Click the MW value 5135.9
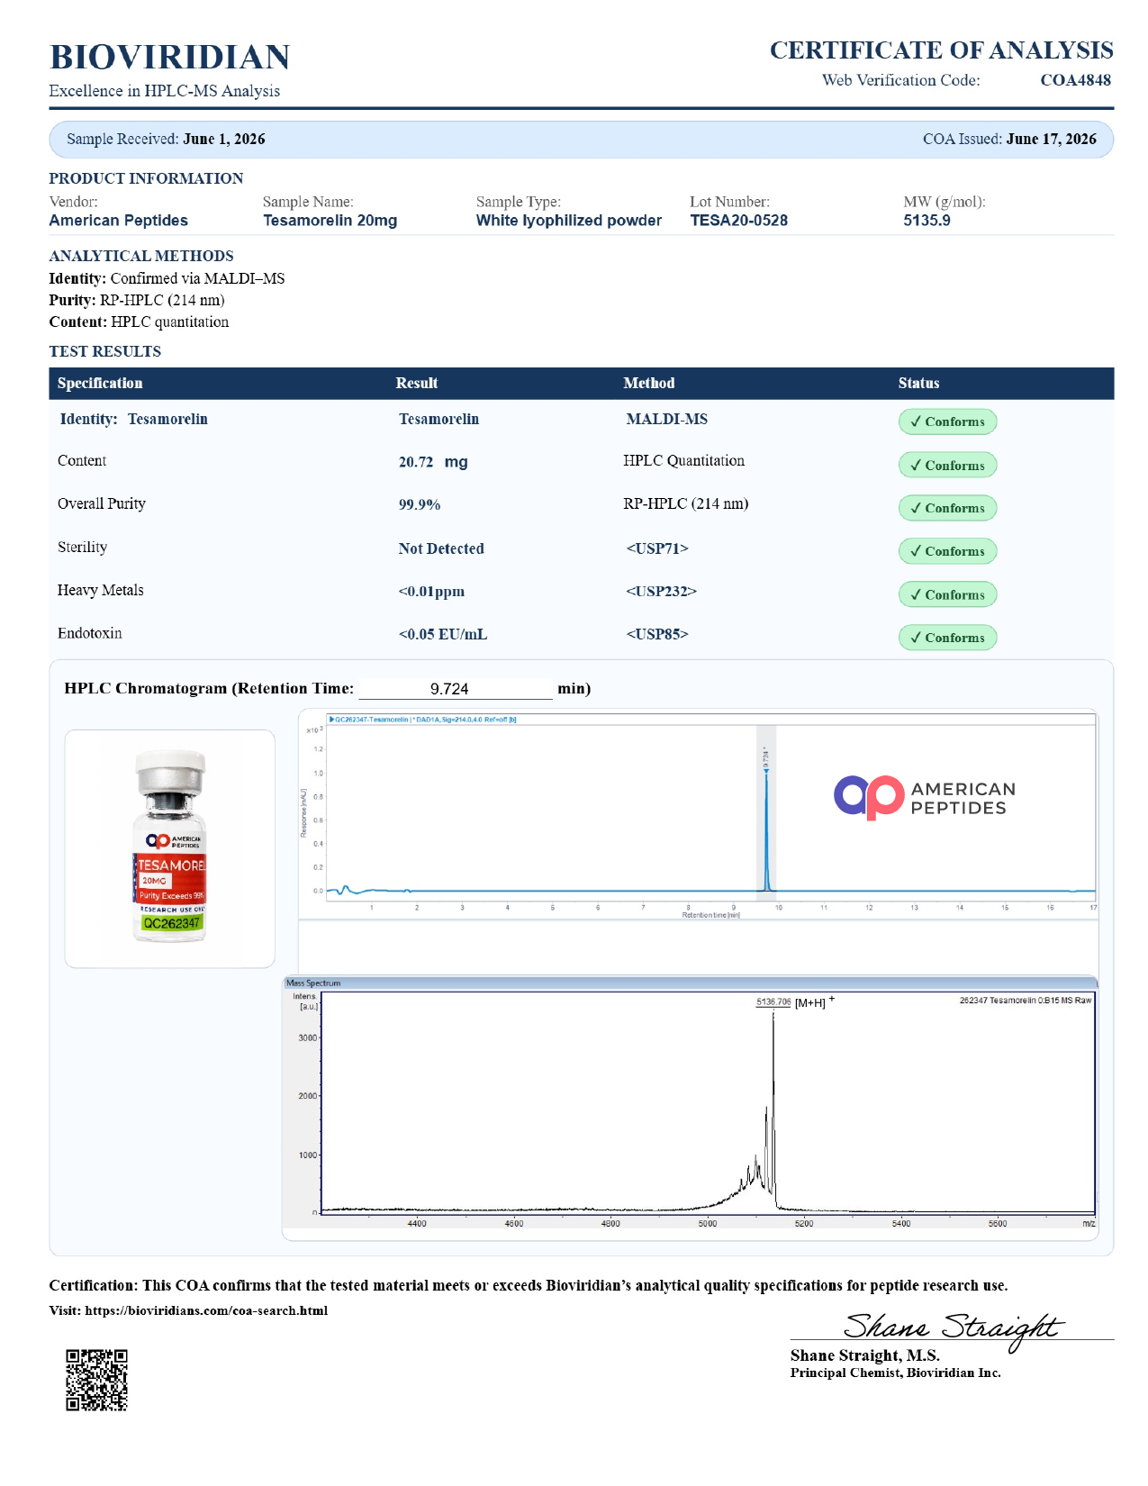This screenshot has width=1148, height=1486. [x=927, y=221]
